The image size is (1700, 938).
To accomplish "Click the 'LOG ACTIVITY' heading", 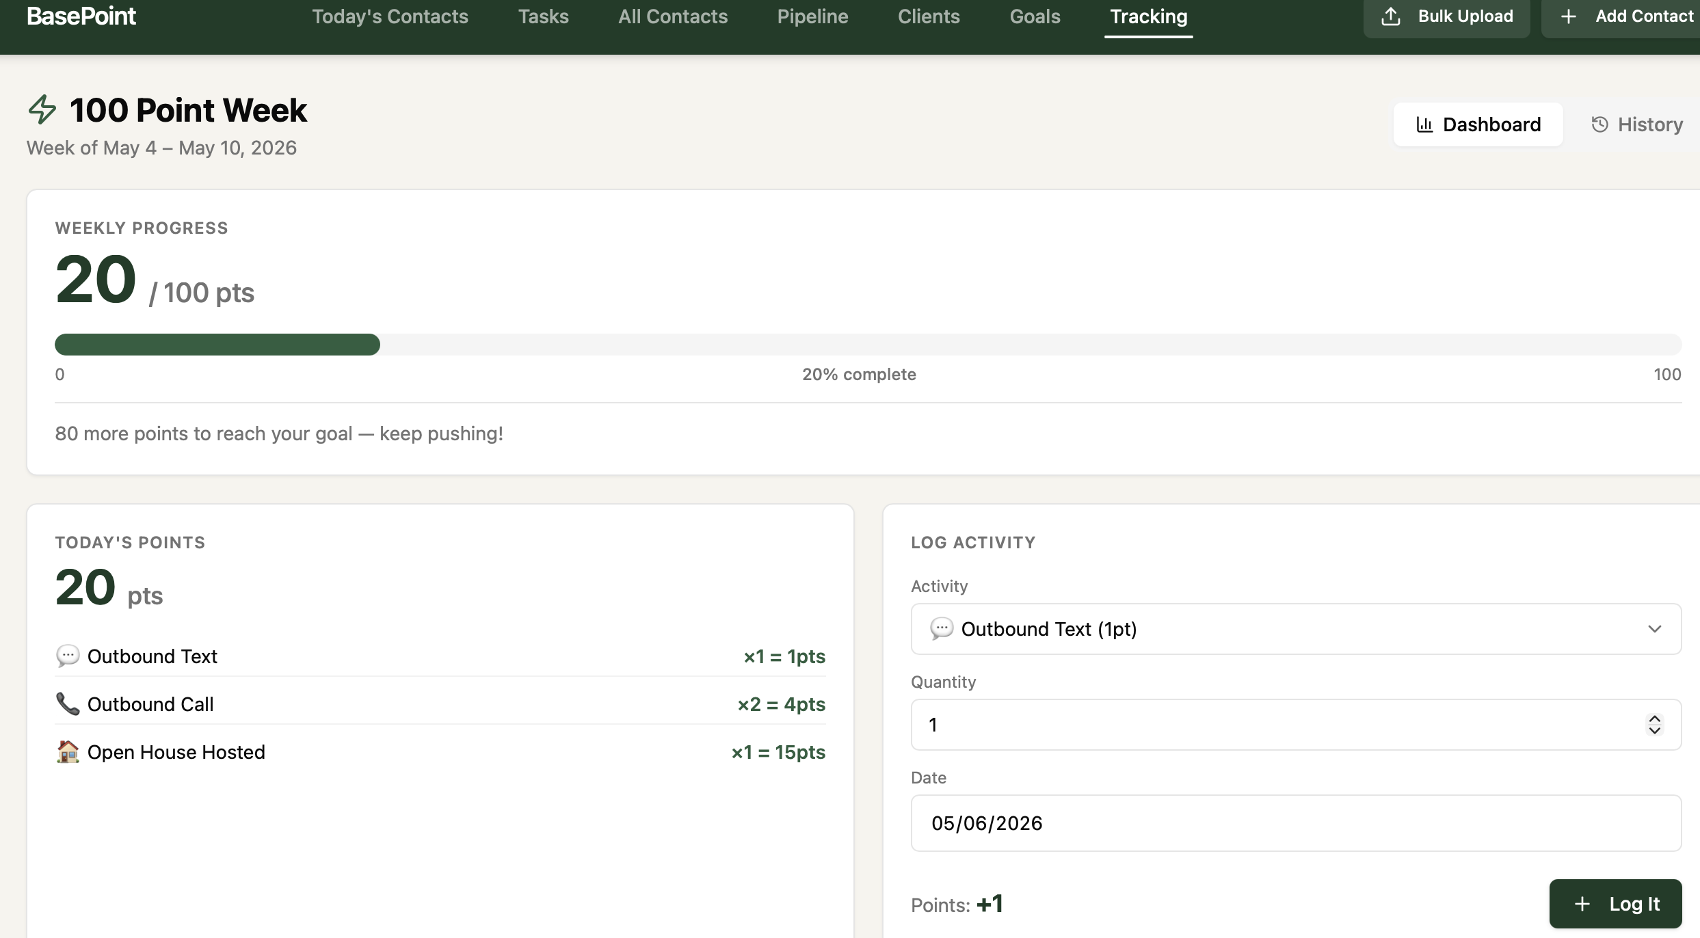I will click(973, 542).
